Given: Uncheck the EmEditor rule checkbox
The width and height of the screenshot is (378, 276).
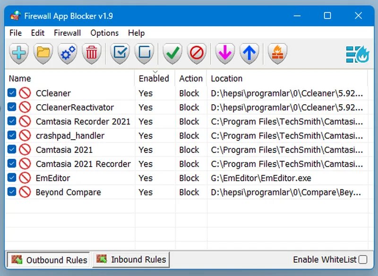Looking at the screenshot, I should point(12,177).
